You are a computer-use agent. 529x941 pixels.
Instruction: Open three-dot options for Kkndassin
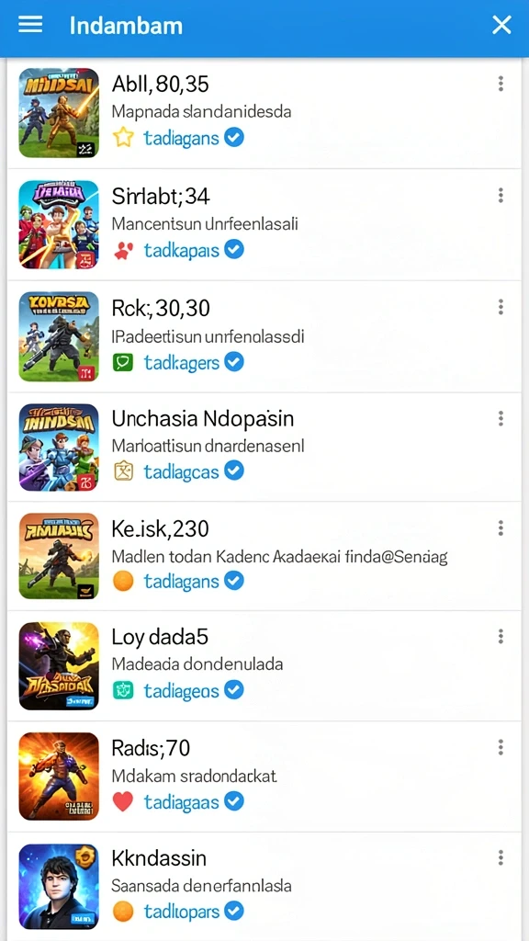pyautogui.click(x=501, y=857)
